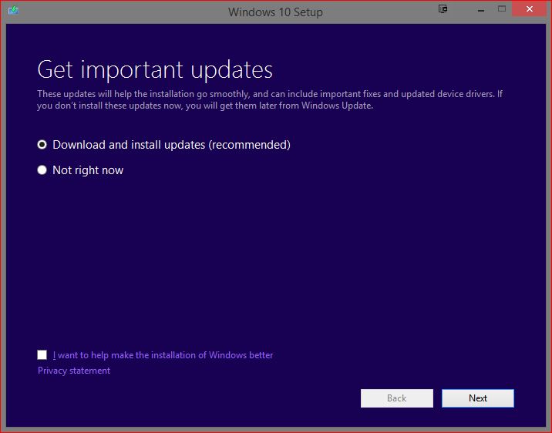Minimize the Windows 10 Setup window

pos(481,10)
